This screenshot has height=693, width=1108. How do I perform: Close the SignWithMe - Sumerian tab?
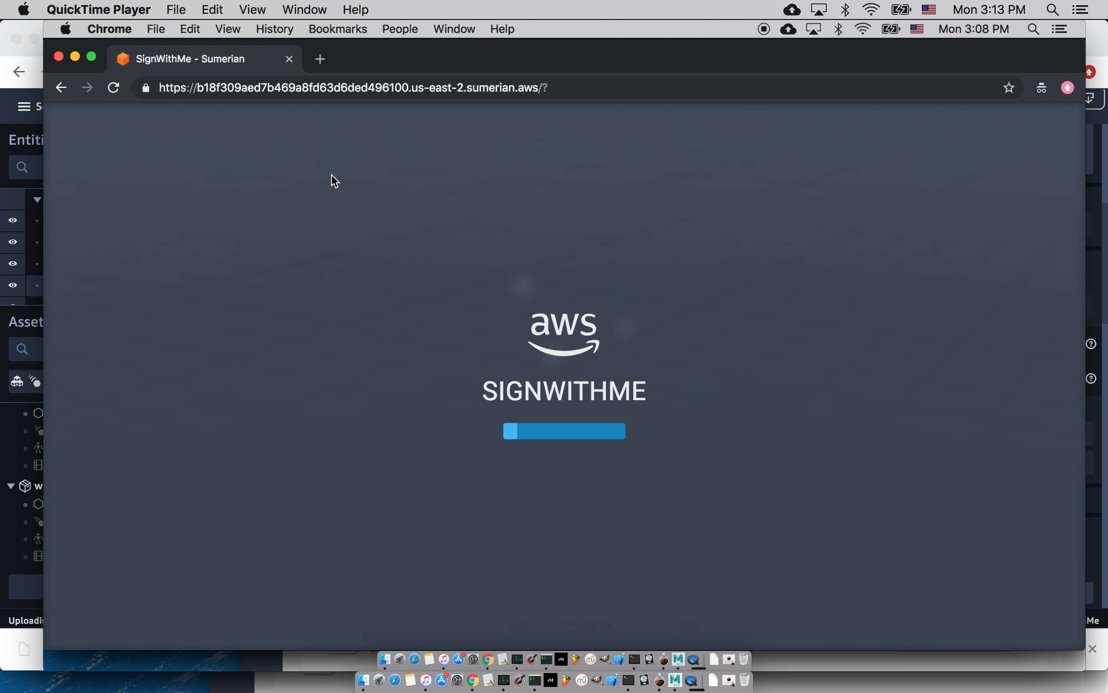click(x=289, y=59)
